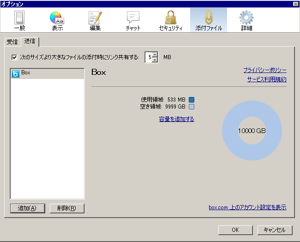Decrease the file size threshold with down arrow
This screenshot has width=300, height=242.
click(155, 60)
